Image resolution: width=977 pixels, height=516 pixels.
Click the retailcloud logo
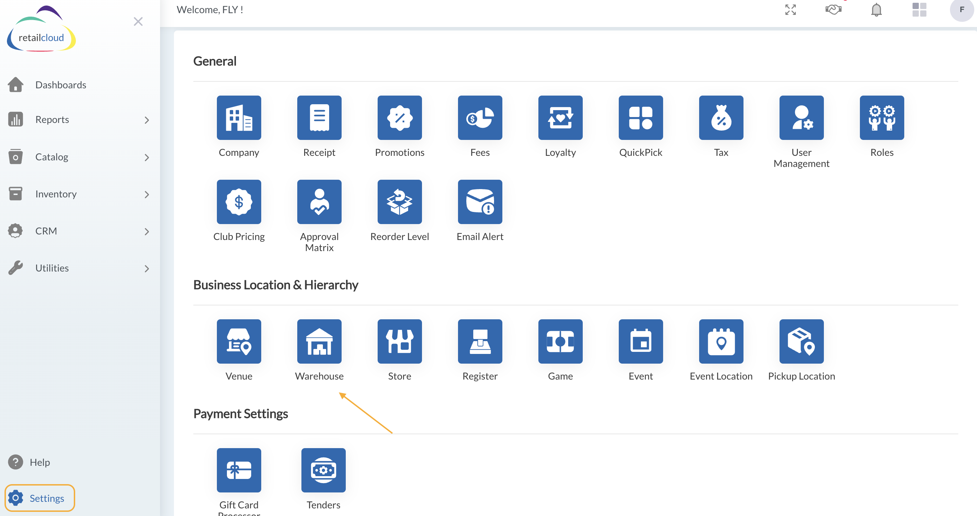[x=41, y=29]
